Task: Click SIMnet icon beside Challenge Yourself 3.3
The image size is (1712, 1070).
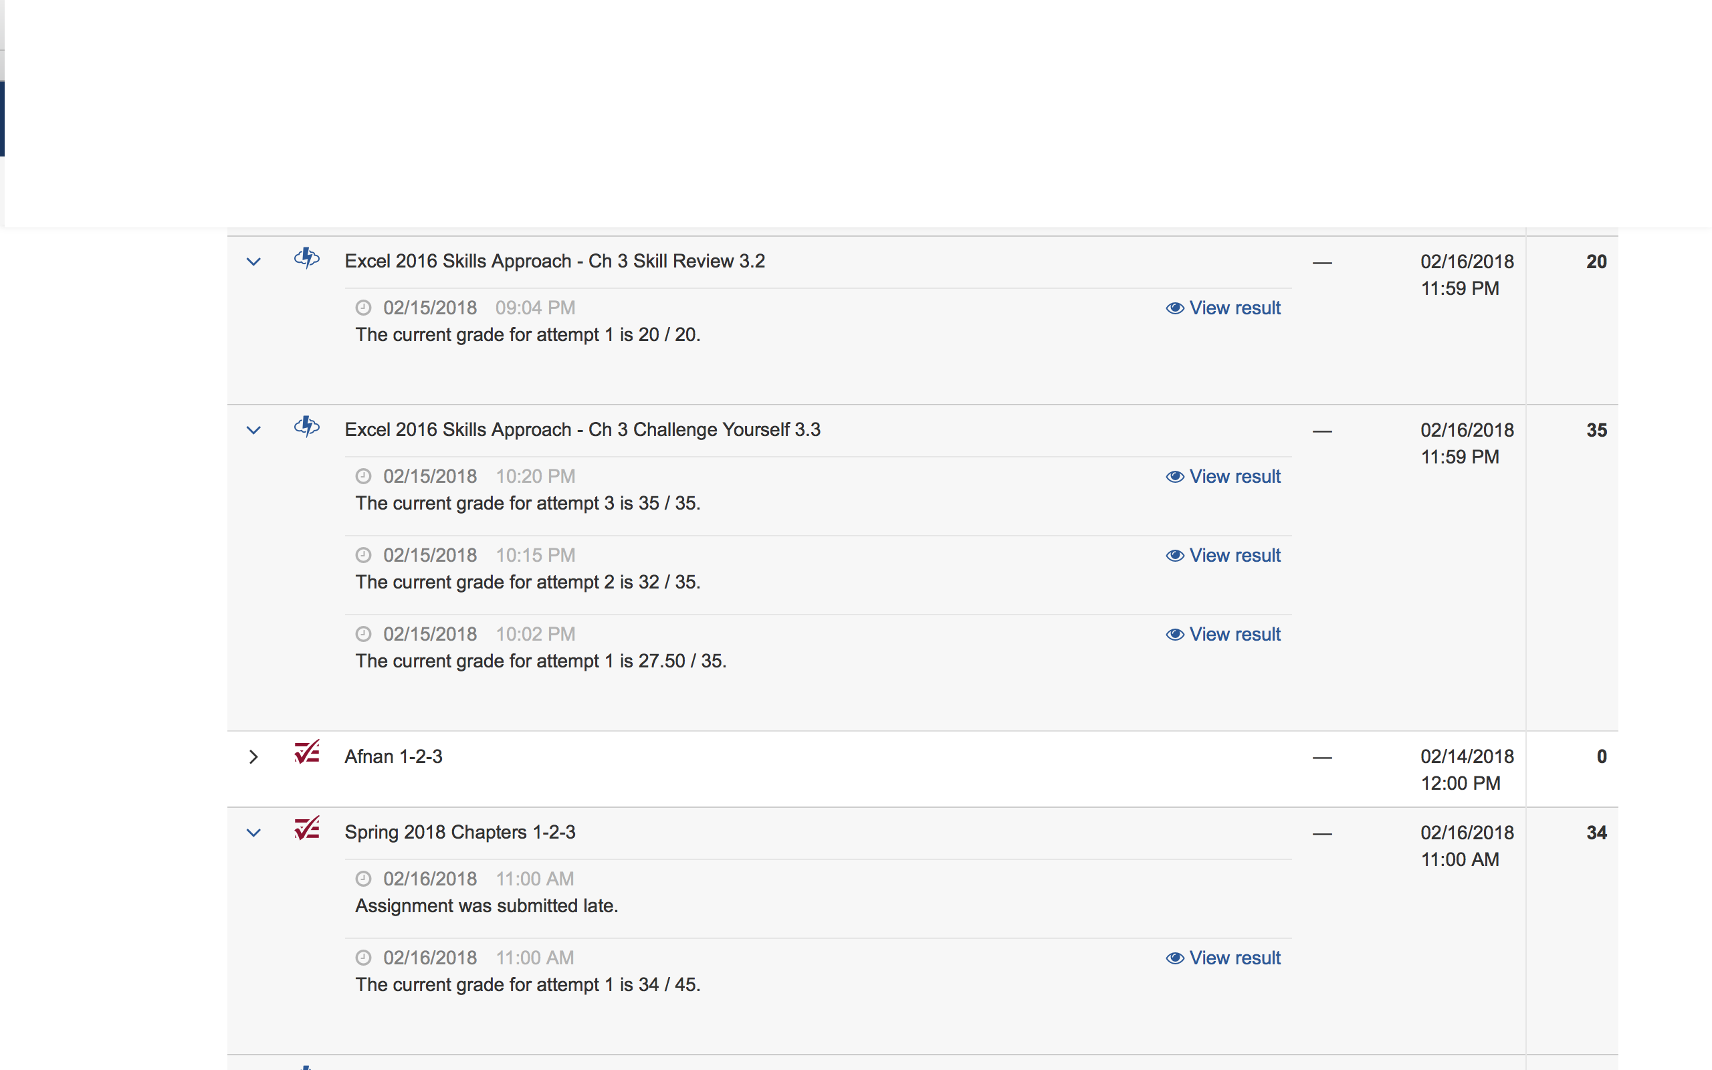Action: (x=306, y=427)
